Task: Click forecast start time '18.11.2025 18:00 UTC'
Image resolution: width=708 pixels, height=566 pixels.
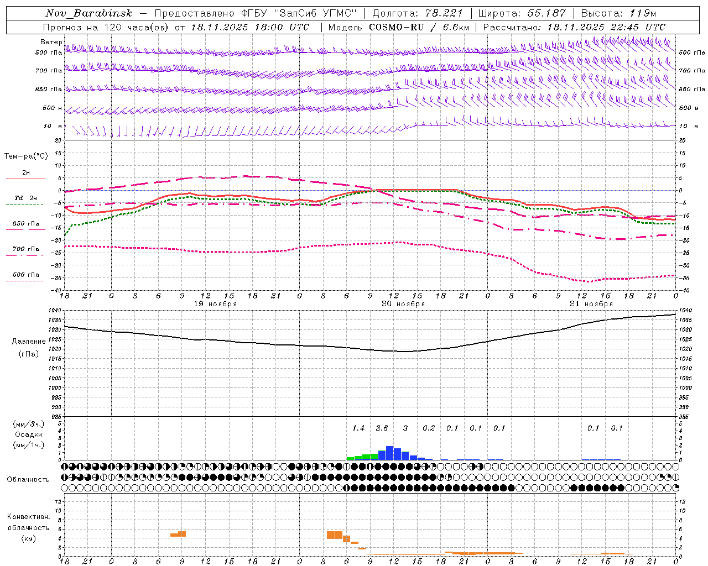Action: click(251, 27)
